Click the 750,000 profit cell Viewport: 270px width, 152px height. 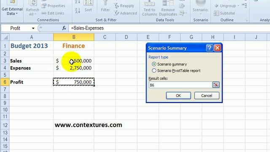74,82
